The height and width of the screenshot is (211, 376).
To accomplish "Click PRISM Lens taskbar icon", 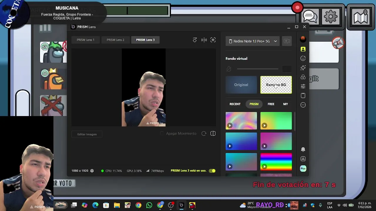I will click(x=181, y=205).
